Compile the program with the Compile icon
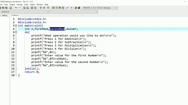Viewport: 188px width, 105px height. pyautogui.click(x=53, y=8)
